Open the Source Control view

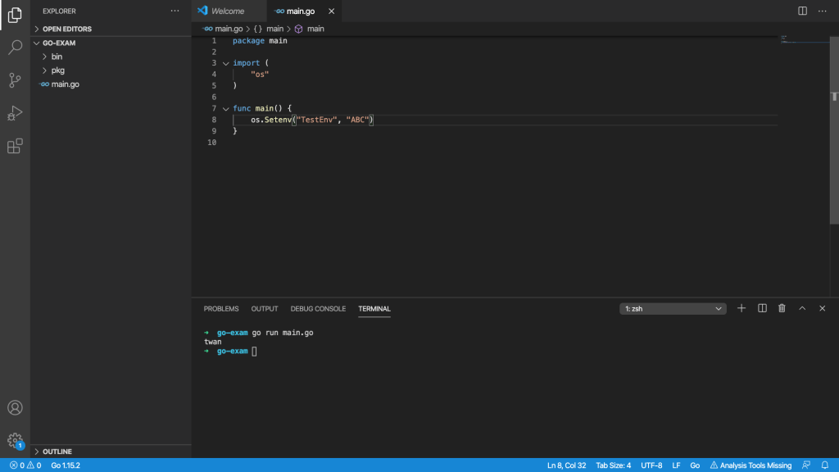point(15,80)
